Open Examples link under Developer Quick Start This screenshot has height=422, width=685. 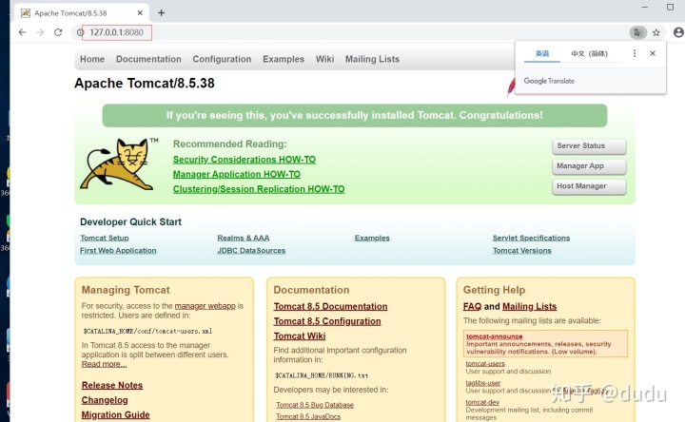point(372,238)
